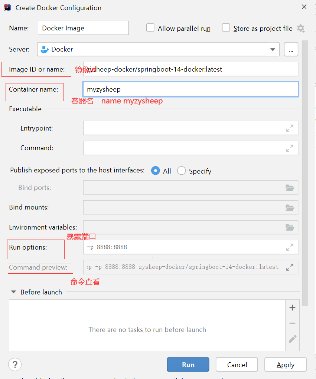Add a new Before launch task
316x379 pixels.
coord(292,307)
